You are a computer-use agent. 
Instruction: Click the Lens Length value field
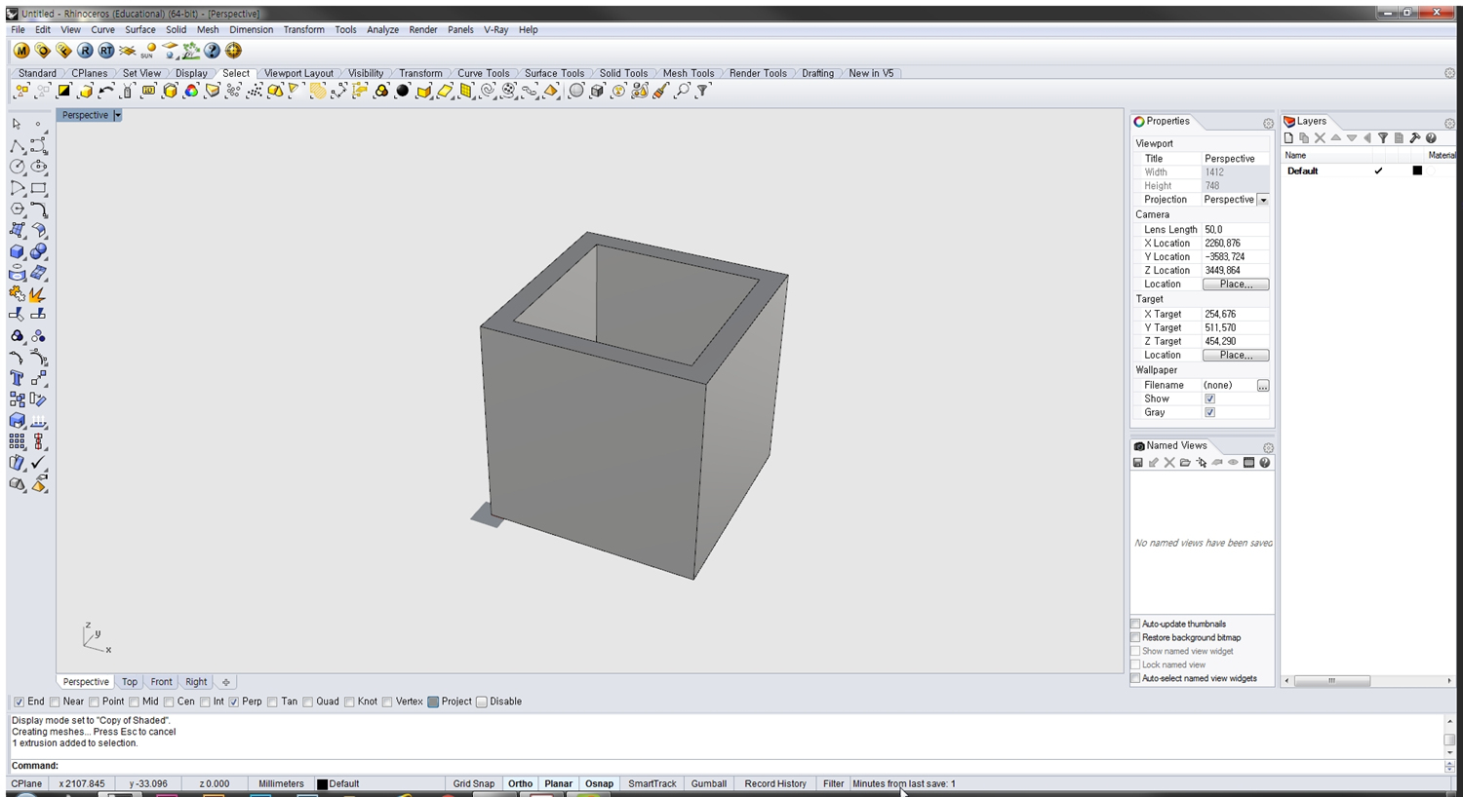point(1235,230)
